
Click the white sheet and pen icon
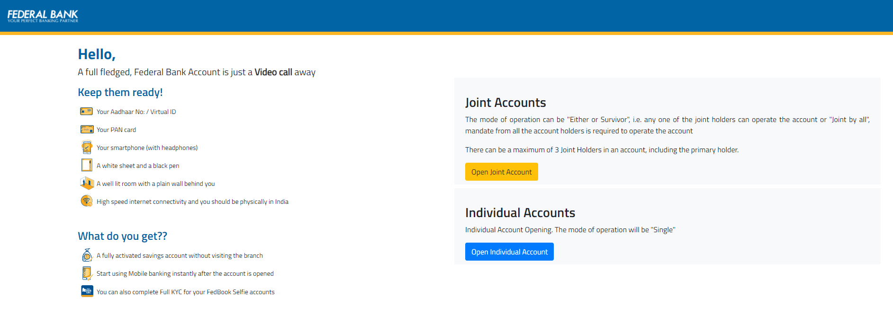[86, 165]
